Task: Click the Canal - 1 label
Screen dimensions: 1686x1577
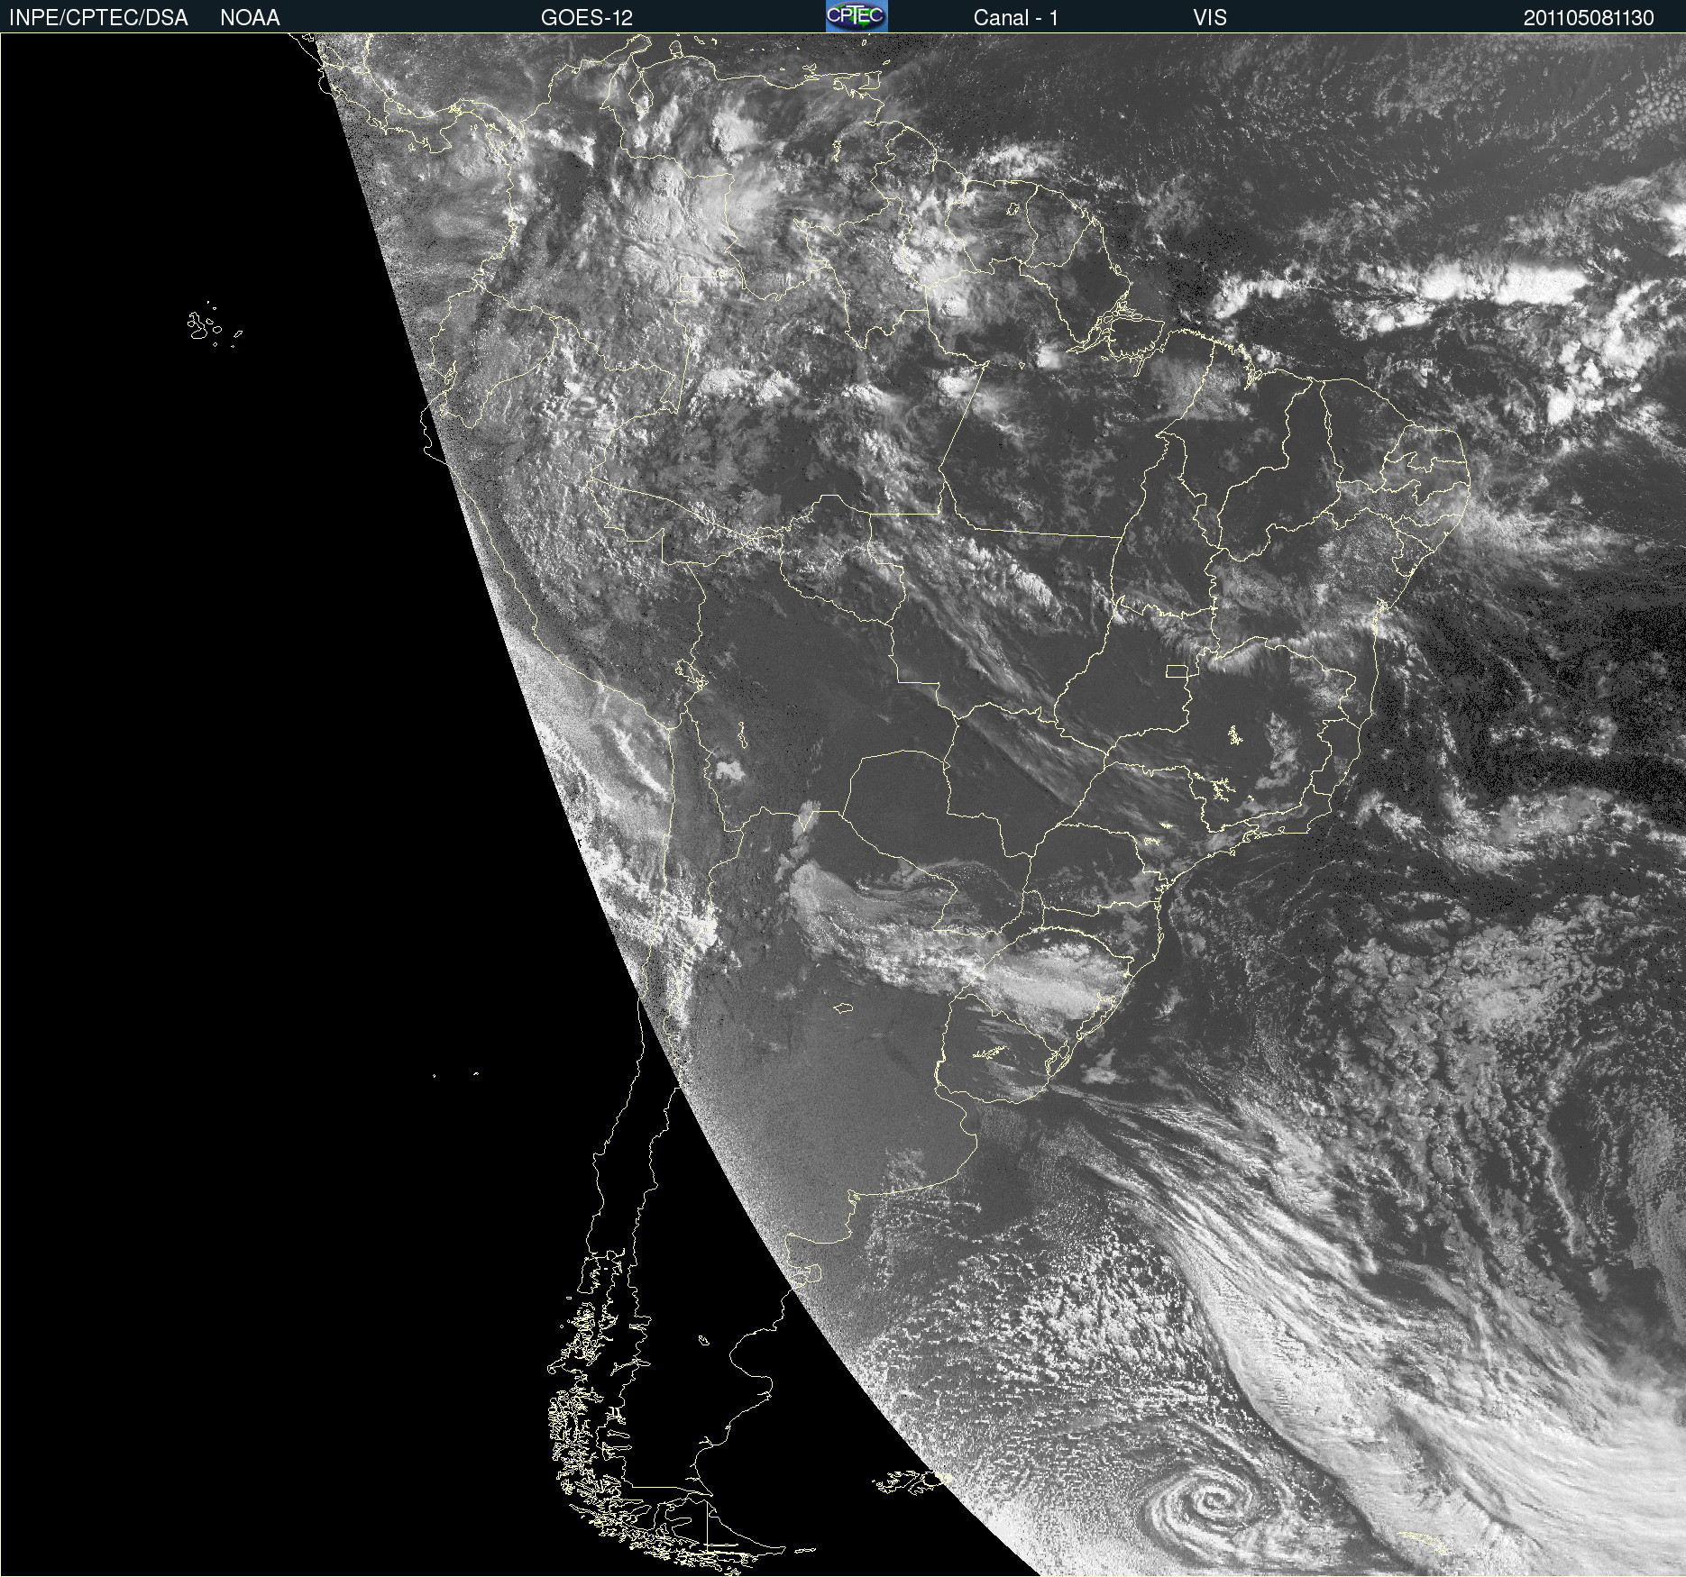Action: click(1016, 18)
